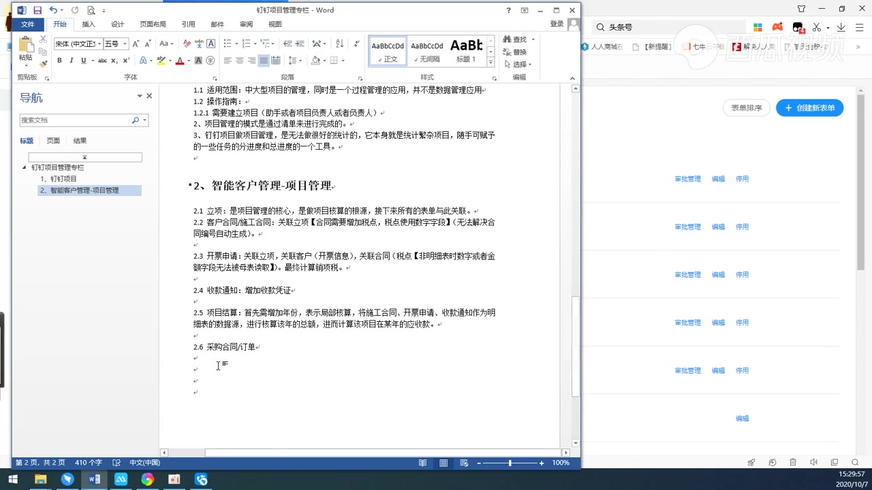
Task: Toggle underline formatting
Action: [x=84, y=61]
